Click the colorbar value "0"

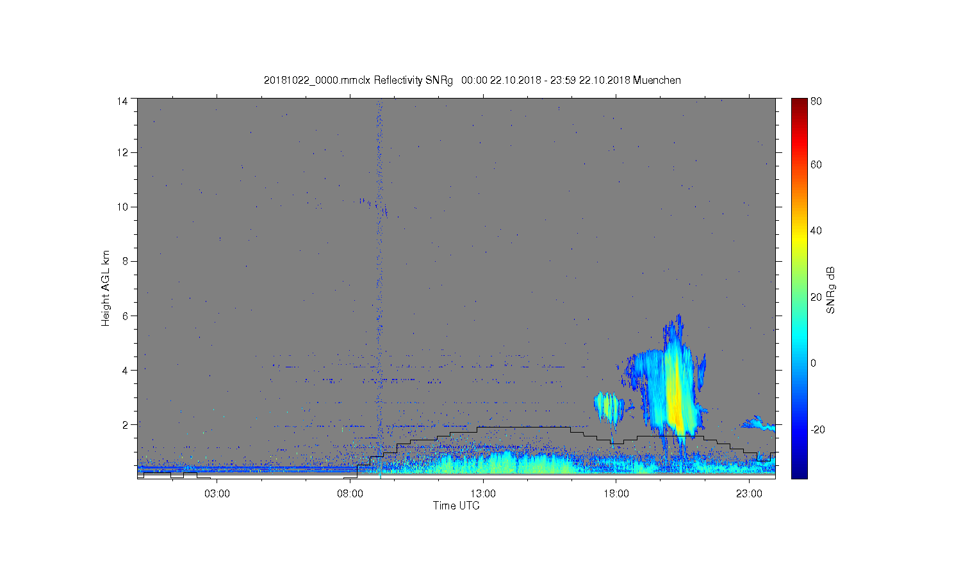(814, 363)
